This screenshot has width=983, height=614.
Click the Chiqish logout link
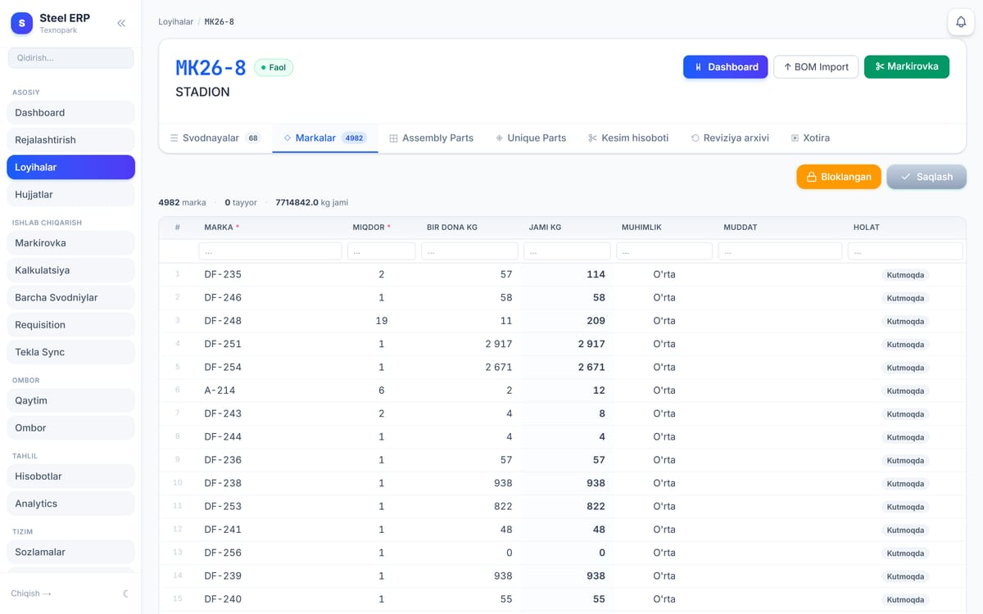31,594
